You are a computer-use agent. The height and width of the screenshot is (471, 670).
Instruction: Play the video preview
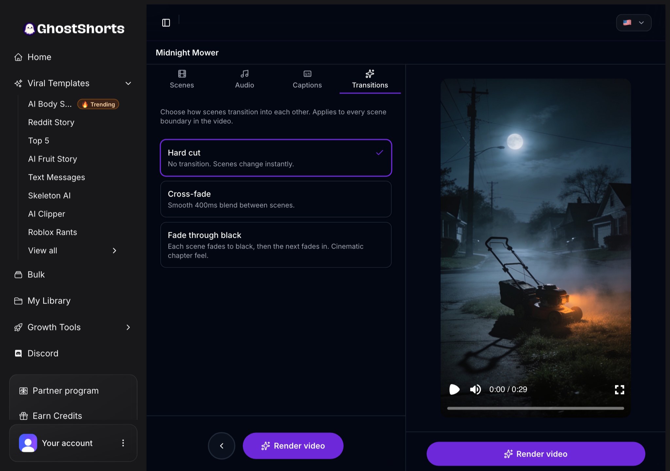pyautogui.click(x=454, y=389)
